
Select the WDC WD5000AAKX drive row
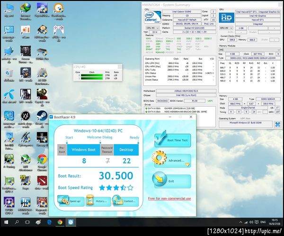180,111
